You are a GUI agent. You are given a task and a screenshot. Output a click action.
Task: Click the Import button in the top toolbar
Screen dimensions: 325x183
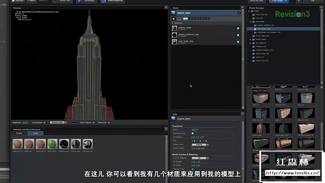click(x=18, y=1)
